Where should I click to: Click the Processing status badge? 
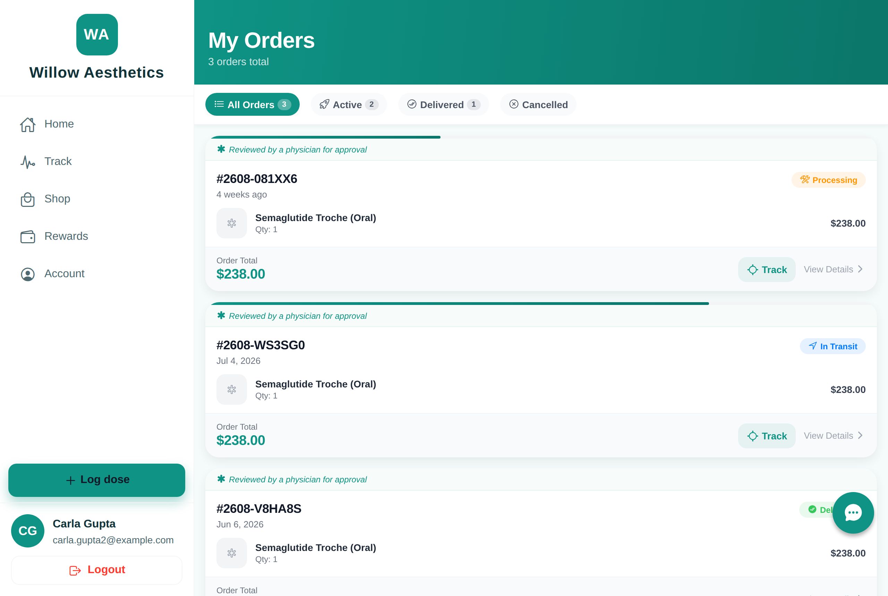click(829, 180)
